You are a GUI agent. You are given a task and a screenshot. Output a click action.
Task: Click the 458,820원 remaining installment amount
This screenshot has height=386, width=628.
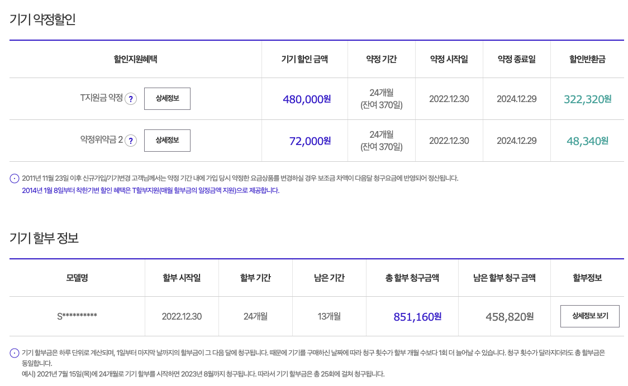pos(510,317)
